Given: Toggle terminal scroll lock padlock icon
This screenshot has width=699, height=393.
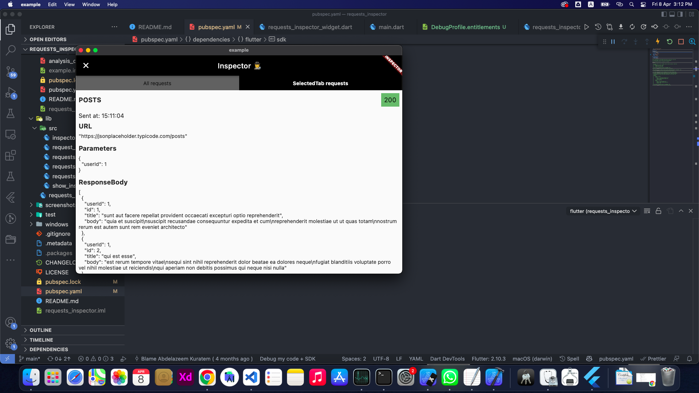Looking at the screenshot, I should pos(658,211).
